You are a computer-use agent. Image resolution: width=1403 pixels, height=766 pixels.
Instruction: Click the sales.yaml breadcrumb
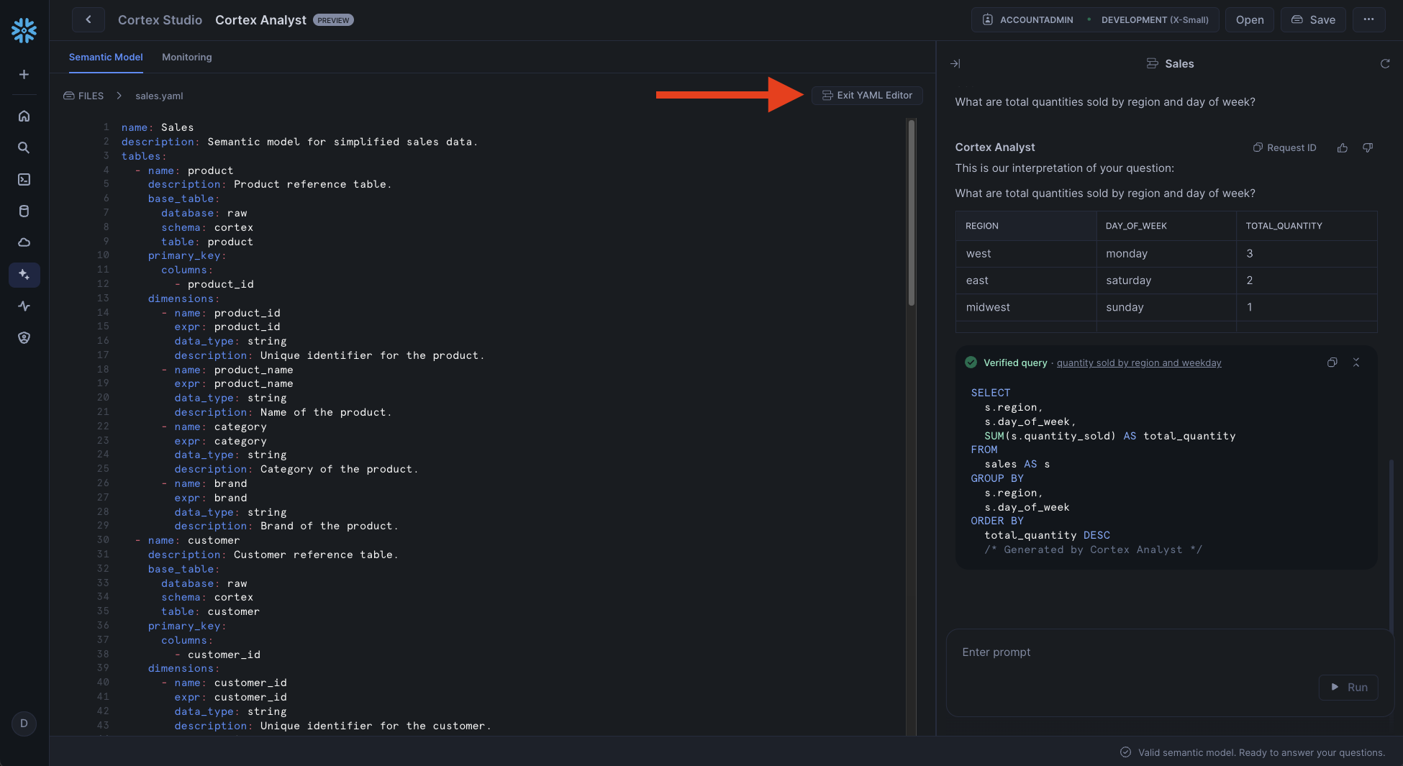[159, 96]
